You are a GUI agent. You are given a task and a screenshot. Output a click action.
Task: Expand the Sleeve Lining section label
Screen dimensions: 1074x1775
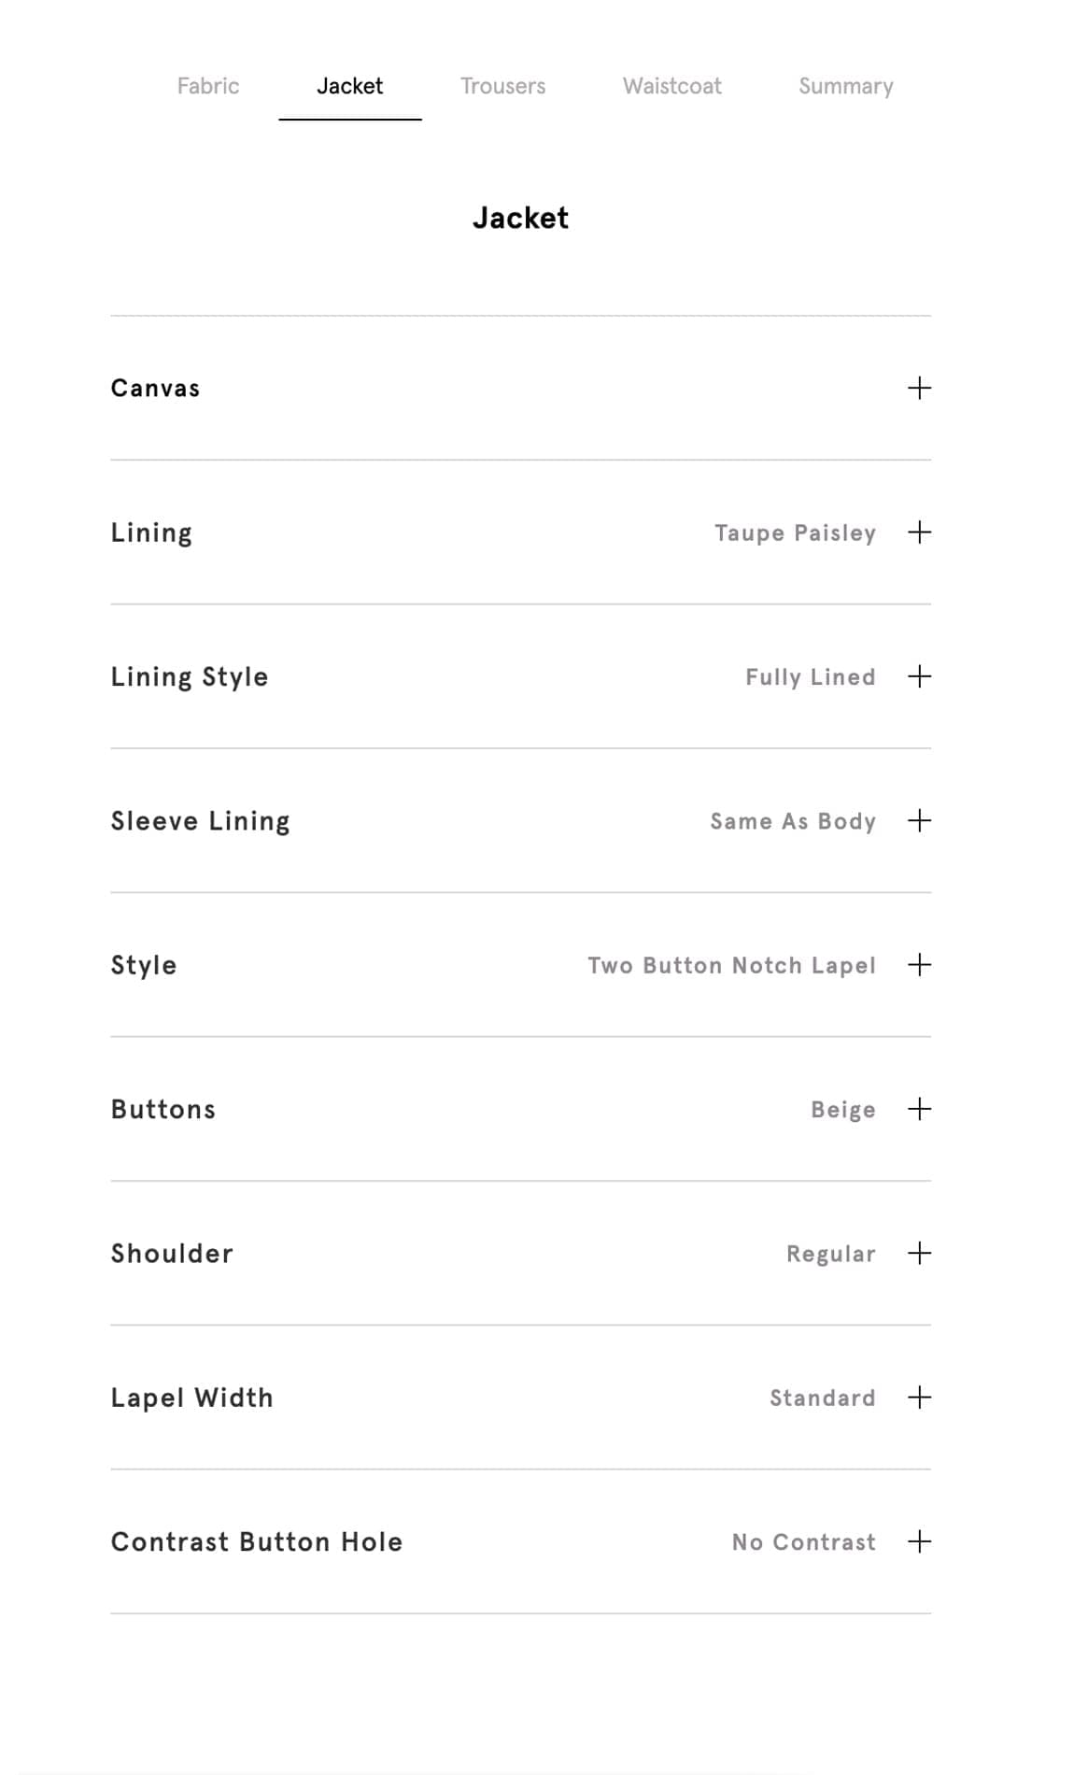coord(200,821)
